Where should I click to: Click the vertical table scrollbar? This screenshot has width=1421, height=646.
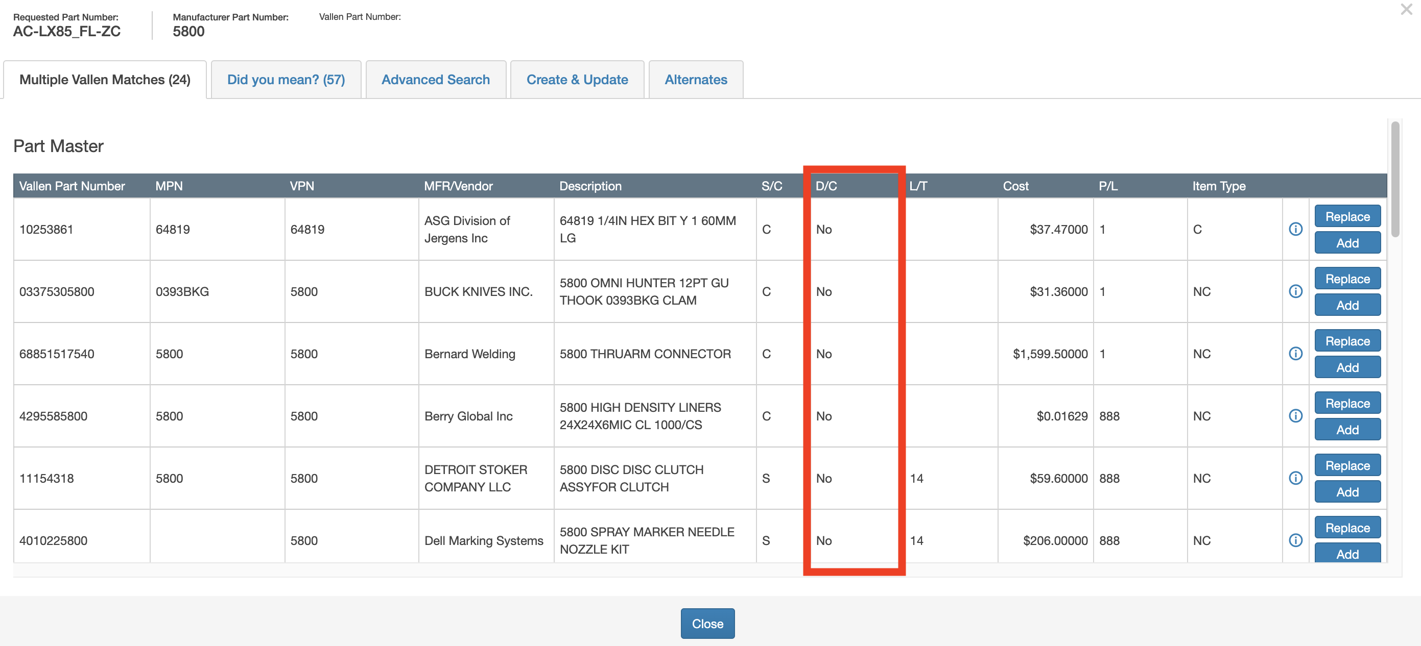1395,180
